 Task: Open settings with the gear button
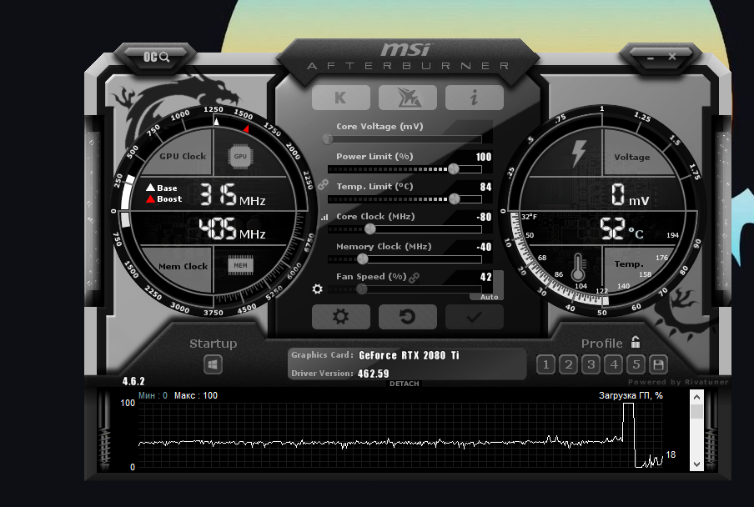click(341, 317)
